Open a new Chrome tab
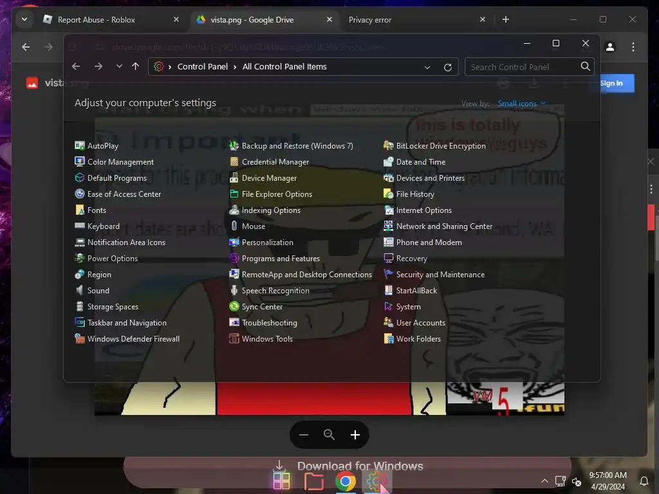 tap(506, 19)
